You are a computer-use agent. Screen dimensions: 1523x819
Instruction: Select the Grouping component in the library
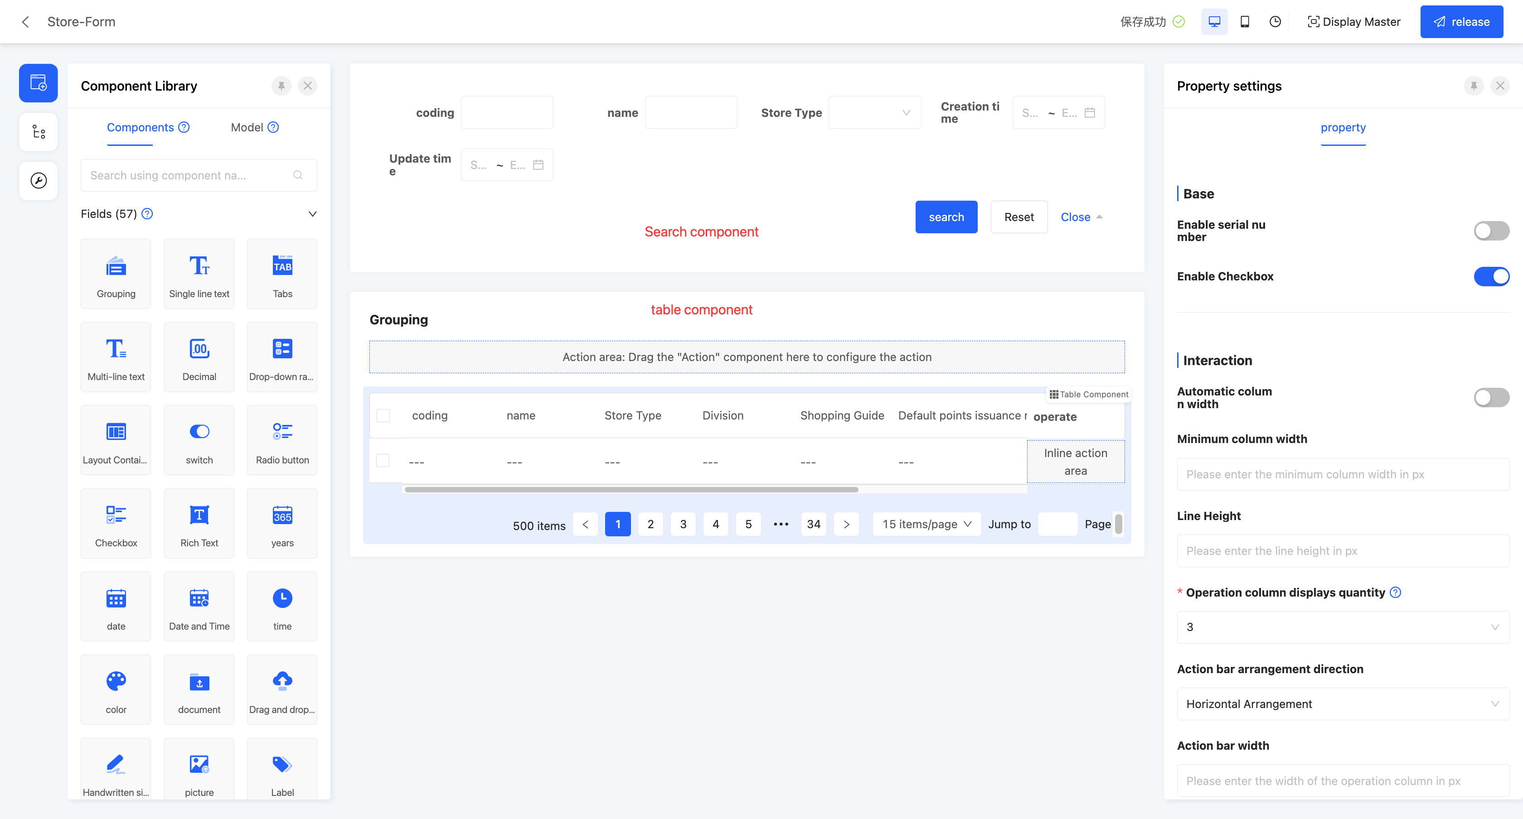click(x=116, y=274)
